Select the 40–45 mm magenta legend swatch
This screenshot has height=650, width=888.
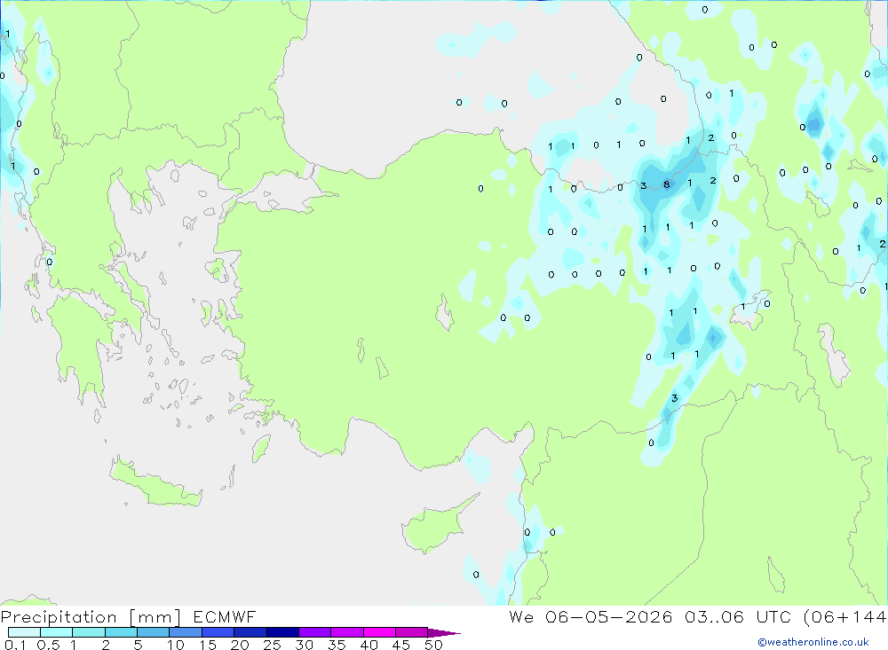click(379, 632)
